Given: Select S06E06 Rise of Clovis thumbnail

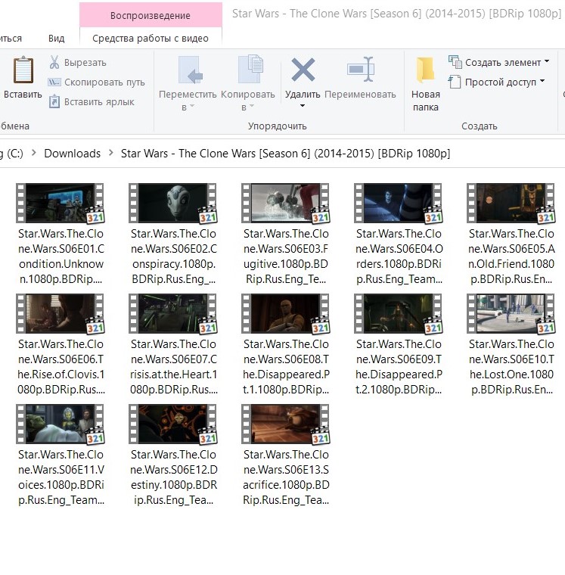Looking at the screenshot, I should click(x=60, y=313).
